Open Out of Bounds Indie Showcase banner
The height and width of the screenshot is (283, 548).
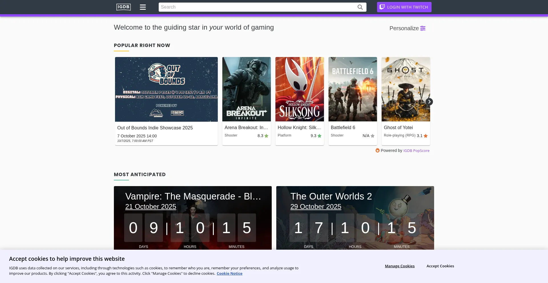click(166, 89)
